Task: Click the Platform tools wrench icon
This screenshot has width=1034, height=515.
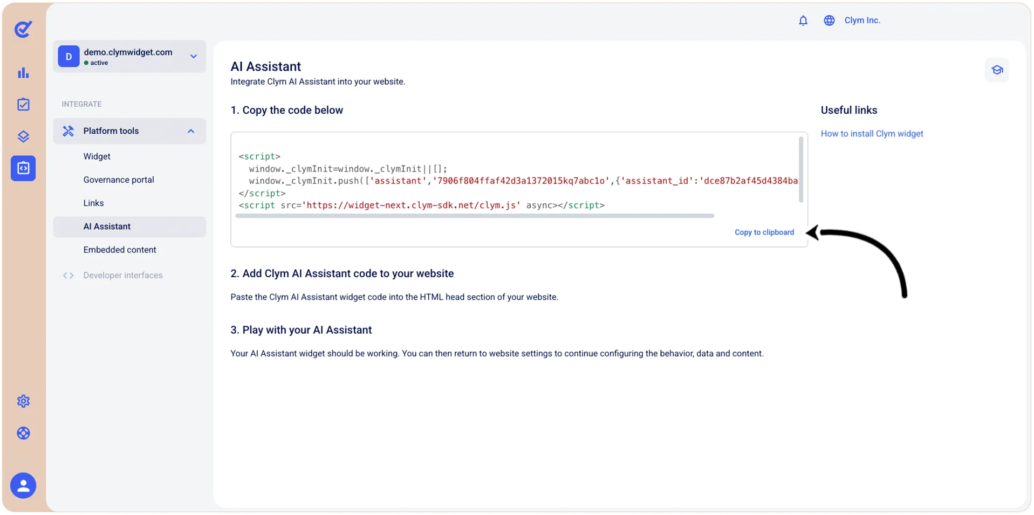Action: click(x=68, y=131)
